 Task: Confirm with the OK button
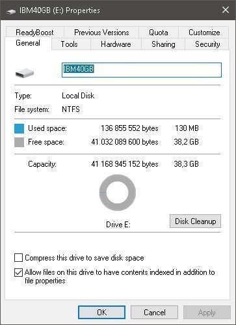tap(101, 313)
